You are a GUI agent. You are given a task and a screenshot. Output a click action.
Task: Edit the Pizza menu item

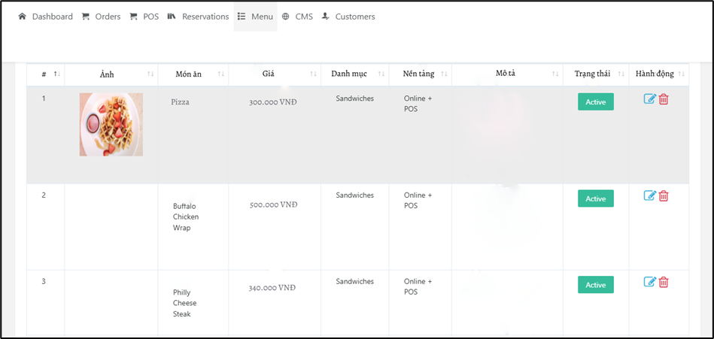tap(649, 98)
